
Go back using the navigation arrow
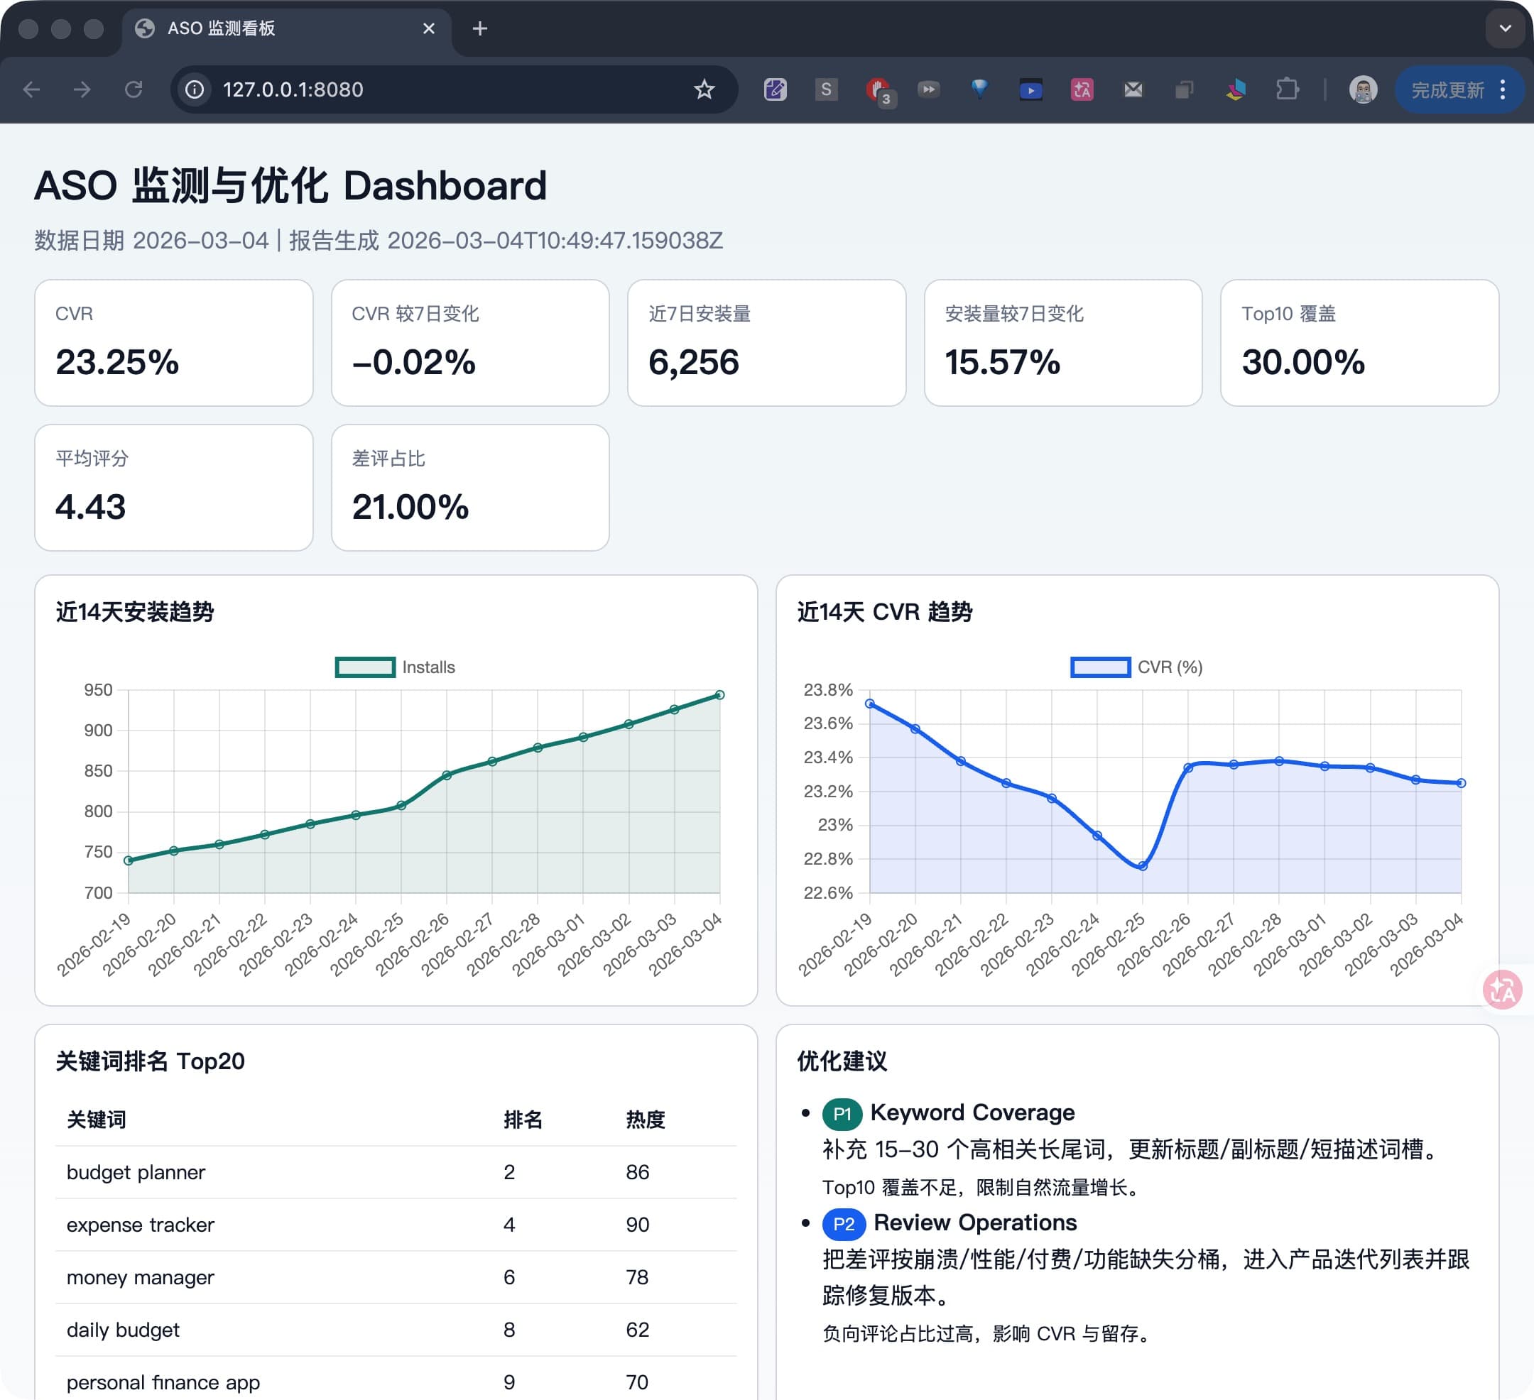pos(31,89)
